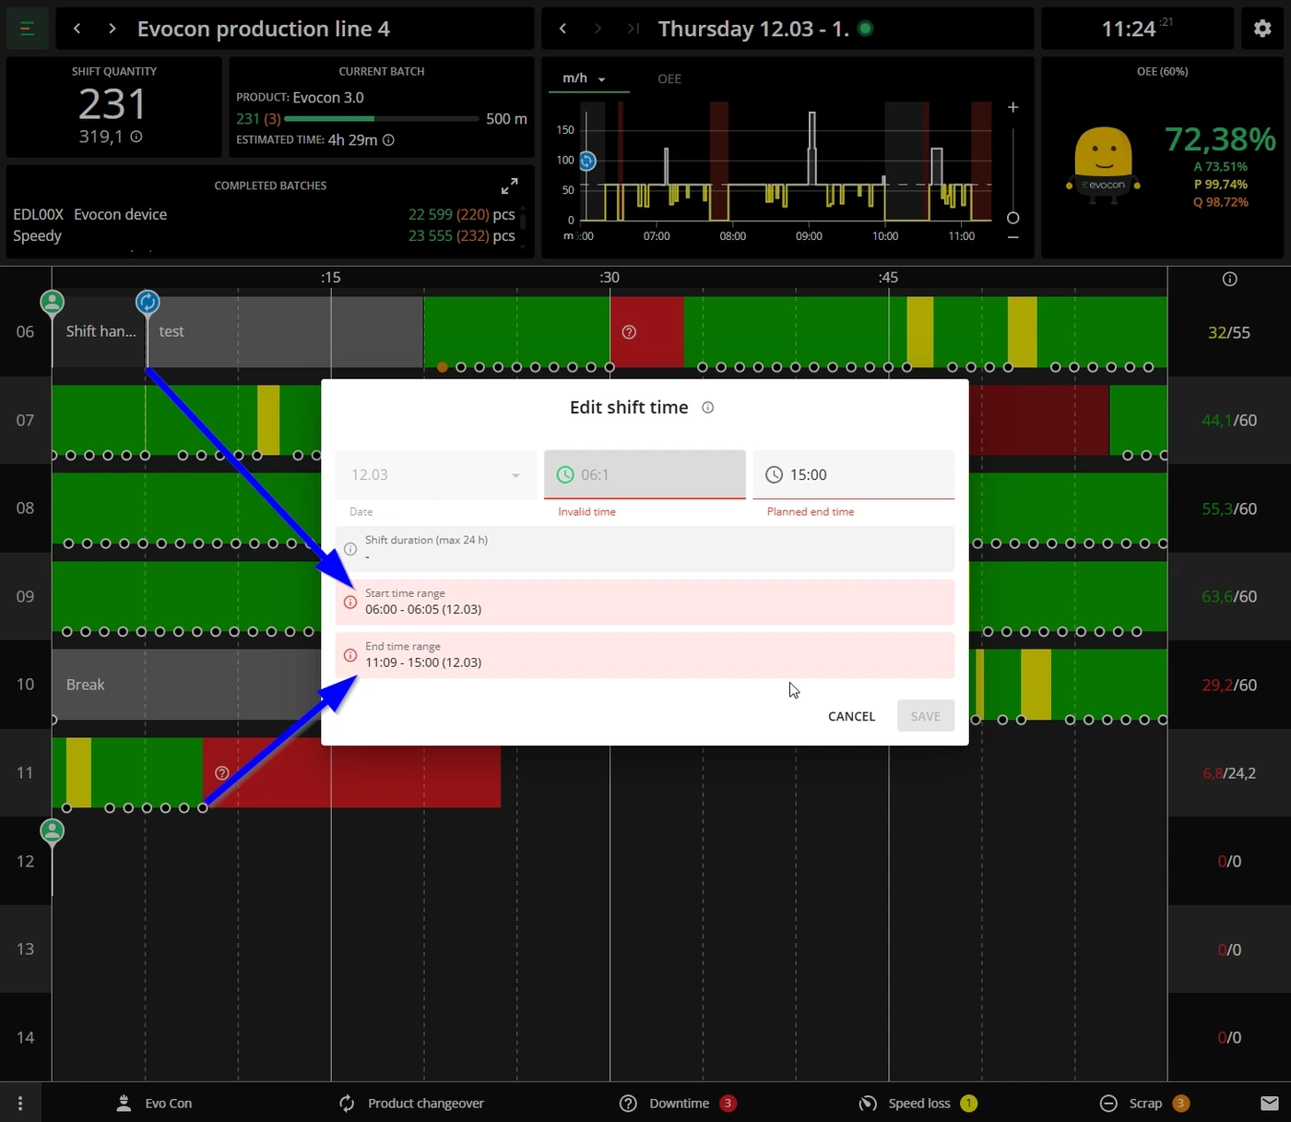Screen dimensions: 1291x1122
Task: Open three-dot more options menu
Action: click(20, 1104)
